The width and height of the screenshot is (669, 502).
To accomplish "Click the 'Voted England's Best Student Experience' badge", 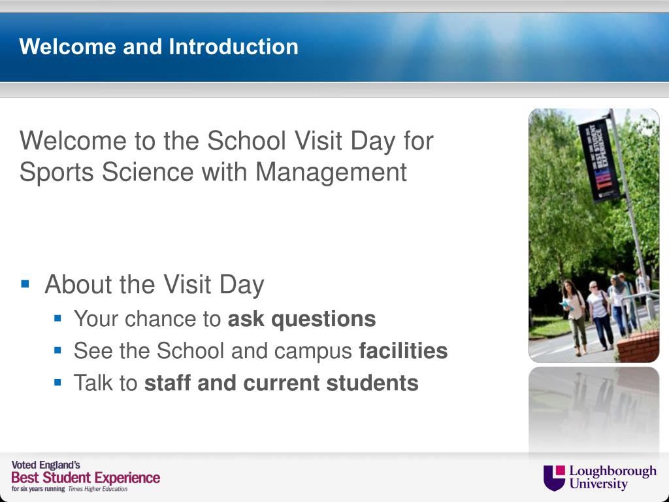I will [86, 476].
